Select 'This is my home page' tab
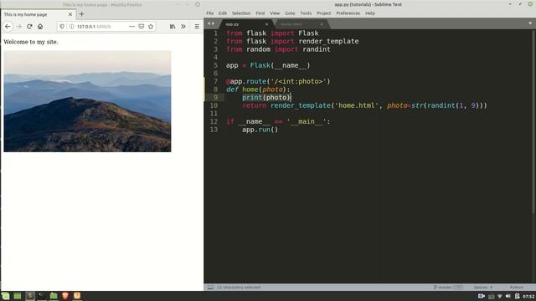Viewport: 536px width, 301px height. 38,14
